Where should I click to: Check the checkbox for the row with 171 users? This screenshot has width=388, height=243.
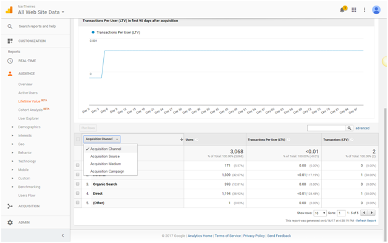pos(78,165)
